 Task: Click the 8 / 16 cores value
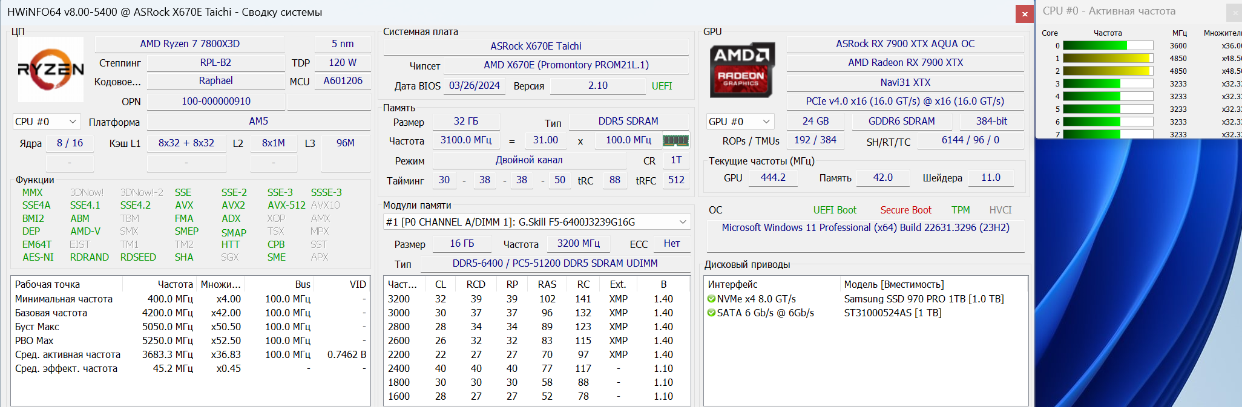coord(70,143)
